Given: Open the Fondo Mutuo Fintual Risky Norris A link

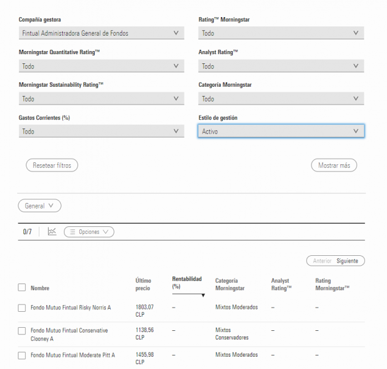Looking at the screenshot, I should click(71, 307).
